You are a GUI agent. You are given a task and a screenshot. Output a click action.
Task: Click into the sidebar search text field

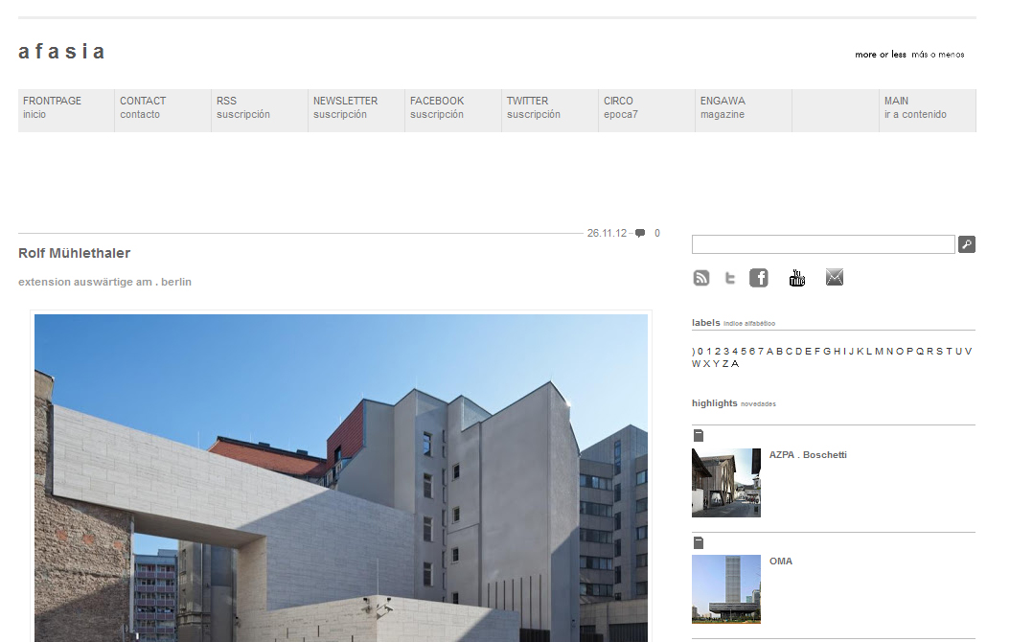click(823, 245)
